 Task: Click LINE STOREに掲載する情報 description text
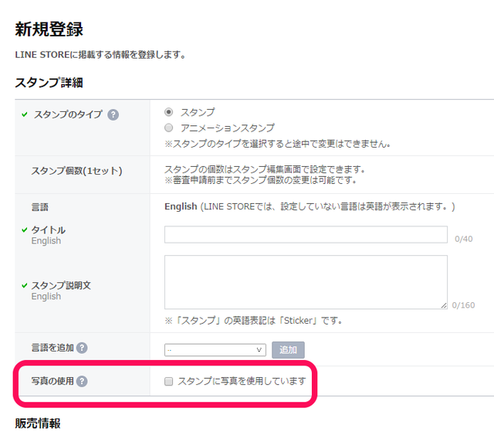pos(100,55)
